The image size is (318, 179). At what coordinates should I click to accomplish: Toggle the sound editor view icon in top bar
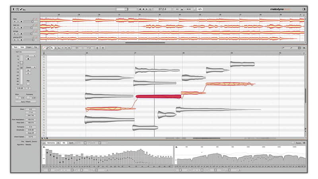(x=24, y=9)
